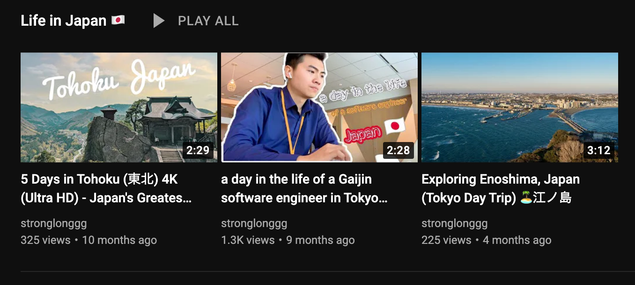Click '1.3K views • 9 months ago' text
This screenshot has width=635, height=285.
[x=288, y=240]
